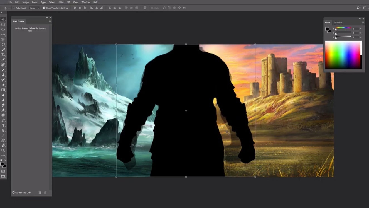Open the Layer auto-select dropdown
The image size is (369, 208).
pyautogui.click(x=34, y=8)
